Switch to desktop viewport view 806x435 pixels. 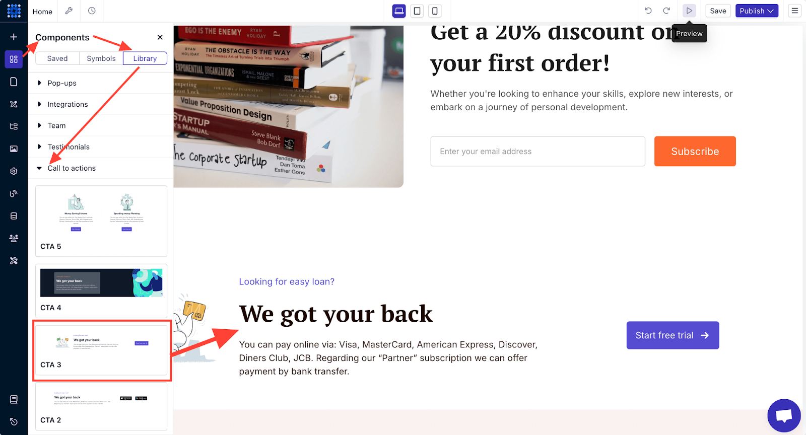(x=399, y=11)
